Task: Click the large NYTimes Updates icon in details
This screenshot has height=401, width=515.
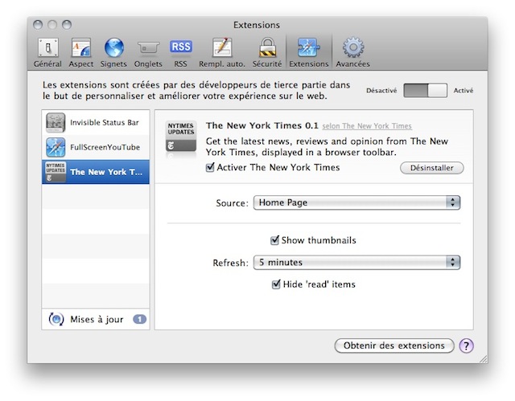Action: pyautogui.click(x=181, y=137)
